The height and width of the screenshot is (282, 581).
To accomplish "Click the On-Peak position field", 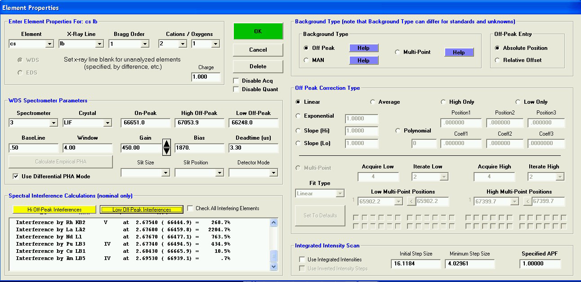I will coord(145,123).
